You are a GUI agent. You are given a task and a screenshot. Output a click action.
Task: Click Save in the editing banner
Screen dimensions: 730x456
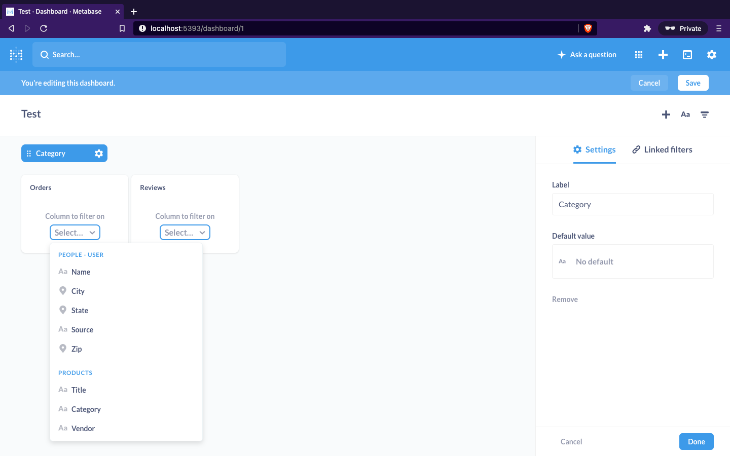pyautogui.click(x=693, y=83)
